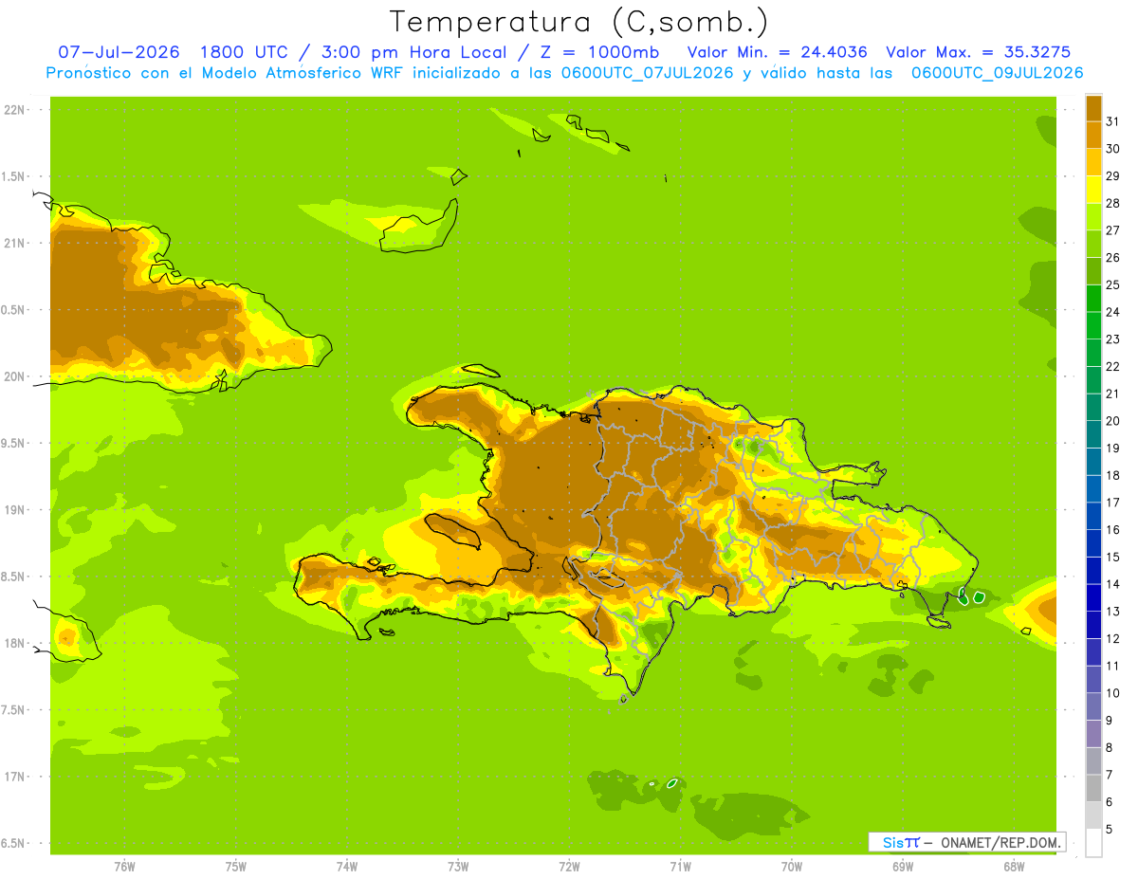Click gray legend swatch between 6 and 7
The width and height of the screenshot is (1138, 879).
tap(1093, 788)
